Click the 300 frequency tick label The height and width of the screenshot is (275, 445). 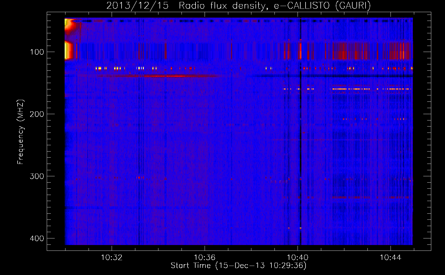pos(37,176)
